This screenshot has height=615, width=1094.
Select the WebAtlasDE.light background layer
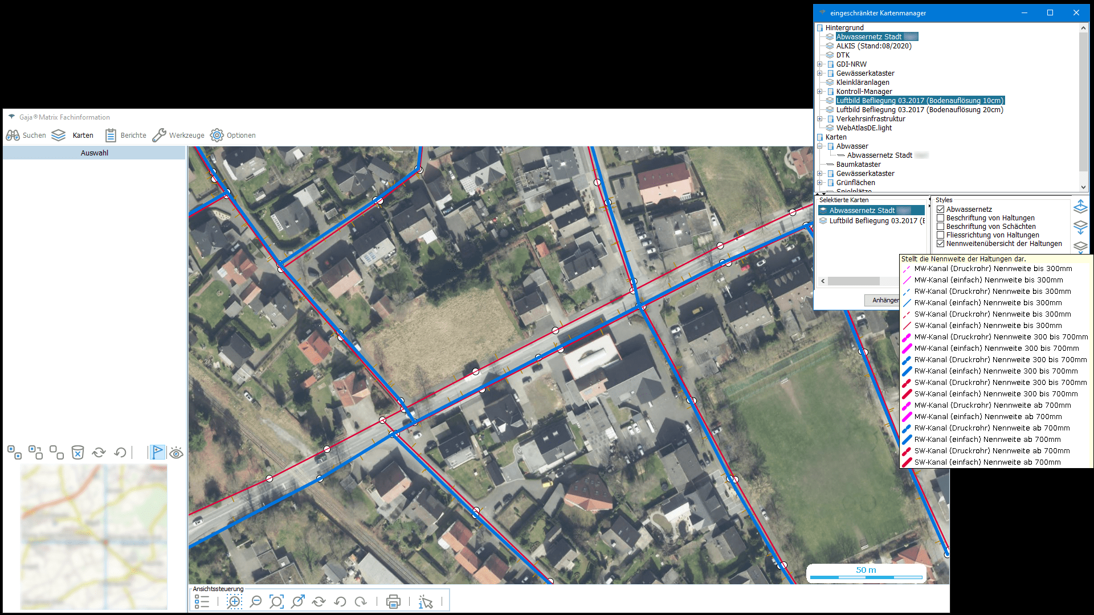click(x=864, y=128)
